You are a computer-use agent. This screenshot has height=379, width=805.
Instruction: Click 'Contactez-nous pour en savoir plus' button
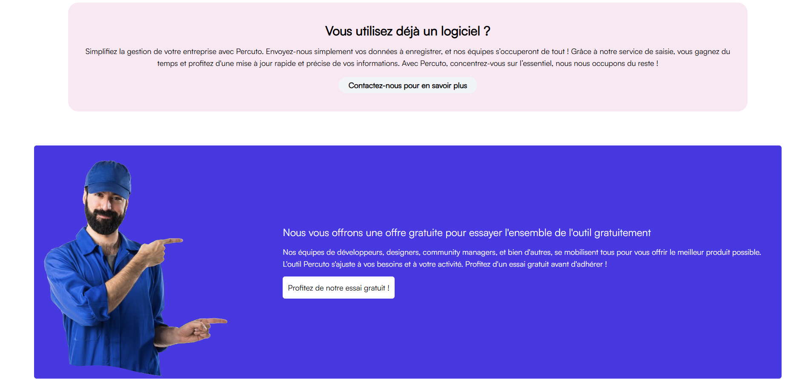[407, 85]
